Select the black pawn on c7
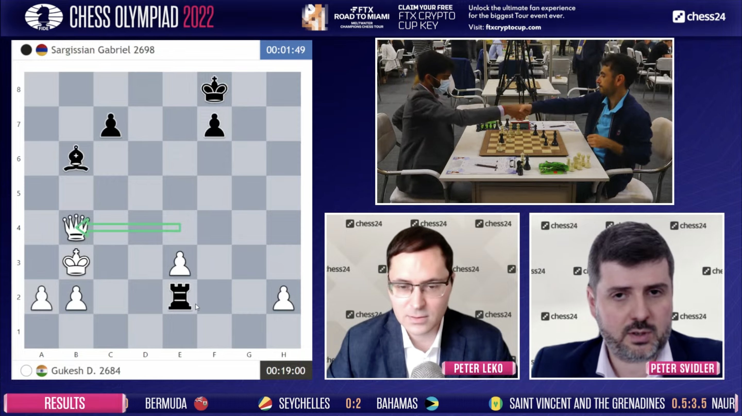The image size is (742, 416). (111, 125)
